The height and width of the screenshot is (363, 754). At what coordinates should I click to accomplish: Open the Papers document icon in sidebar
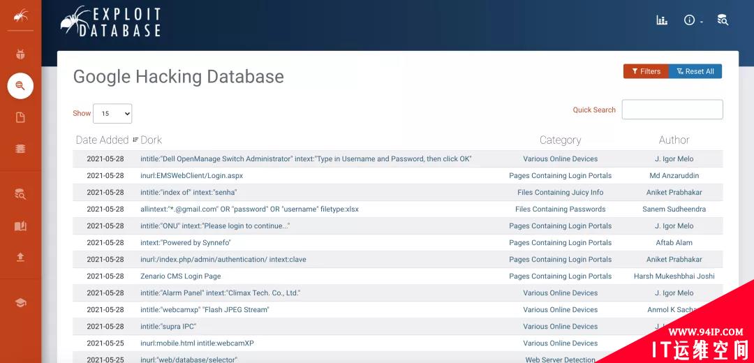(x=20, y=118)
